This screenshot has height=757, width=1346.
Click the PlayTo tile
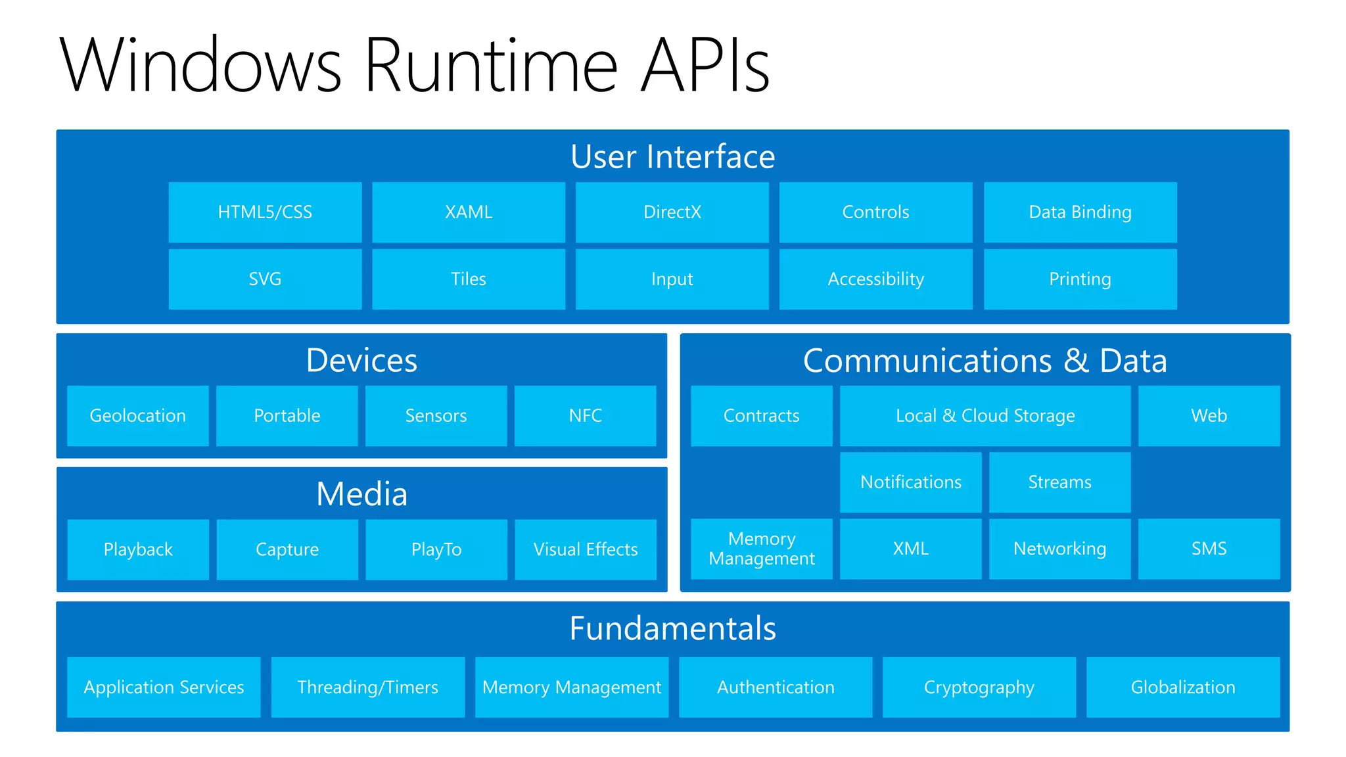coord(436,549)
